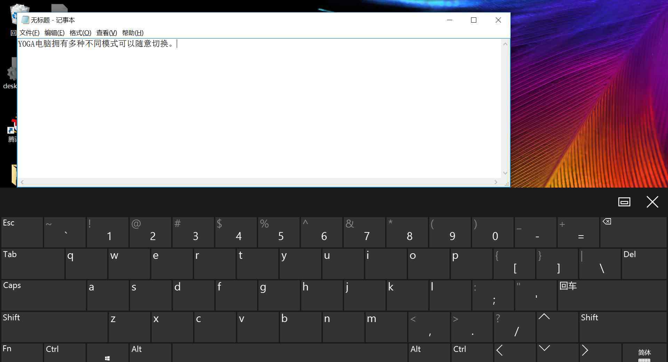
Task: Switch input language with the 简体 key
Action: point(644,353)
